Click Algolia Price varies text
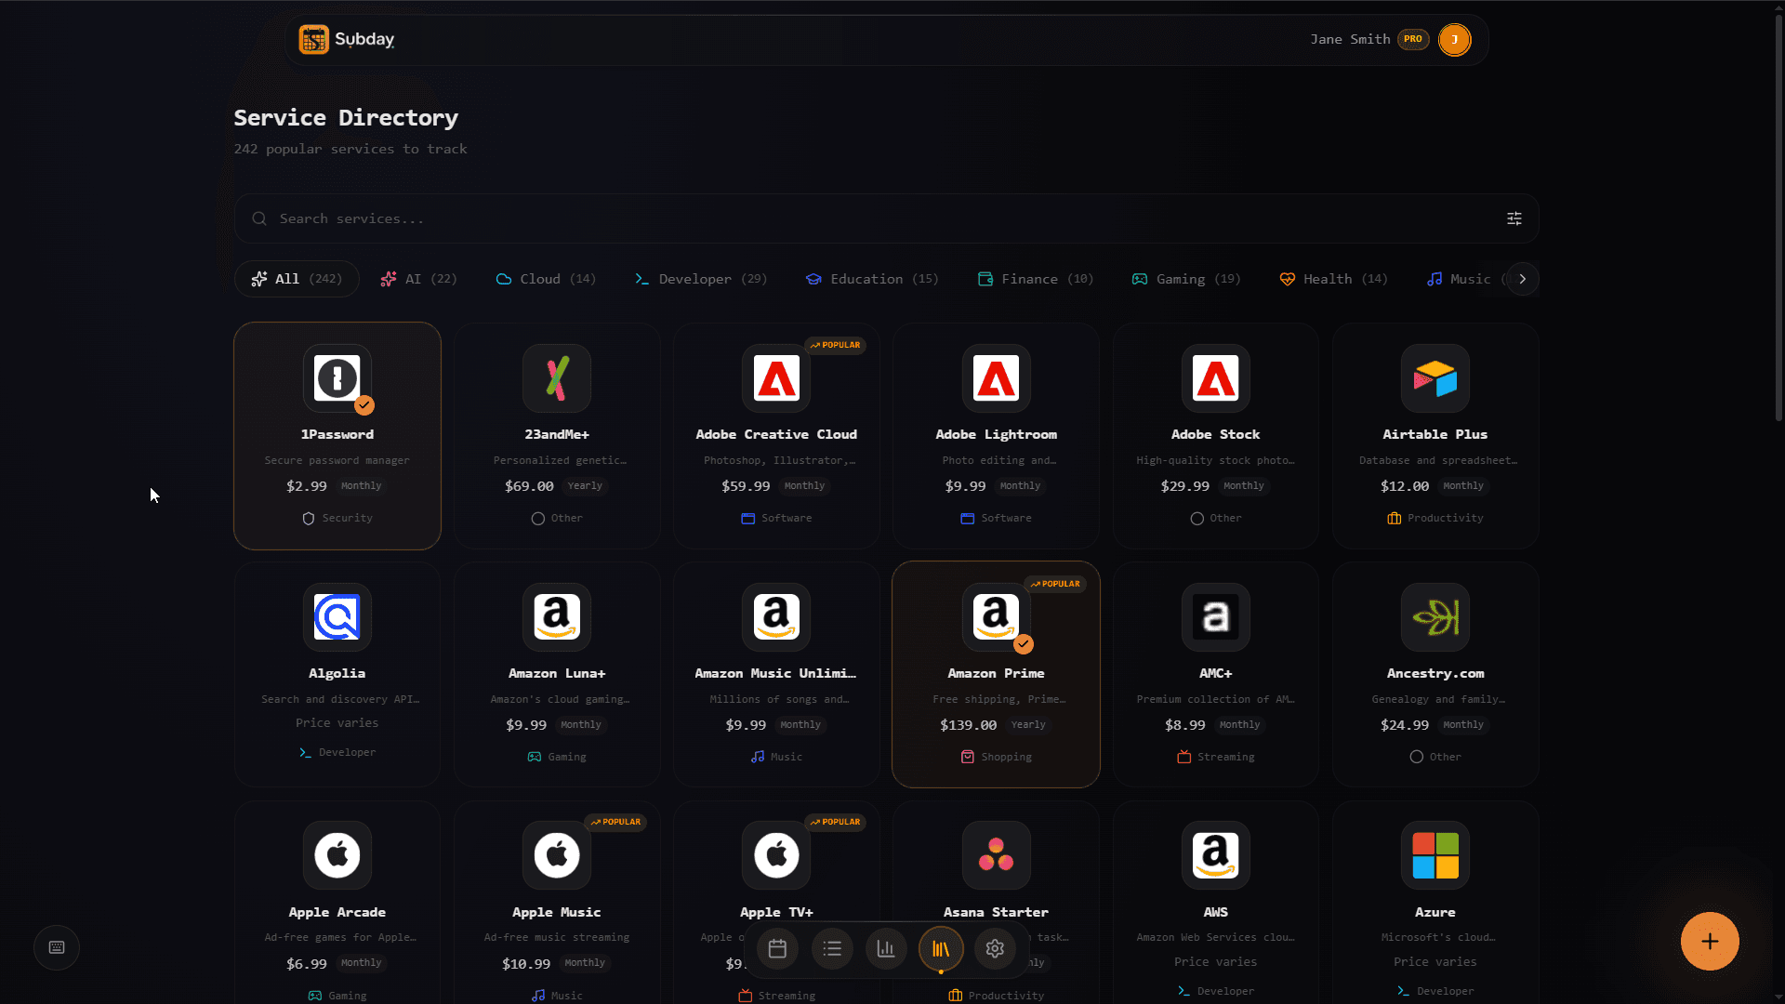 click(x=337, y=723)
